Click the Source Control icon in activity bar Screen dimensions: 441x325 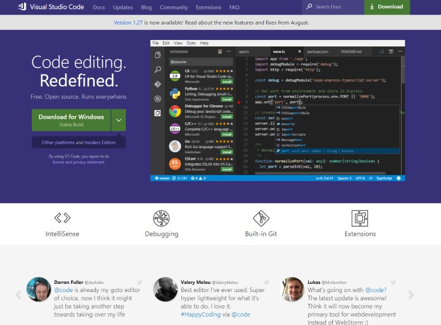(x=158, y=84)
